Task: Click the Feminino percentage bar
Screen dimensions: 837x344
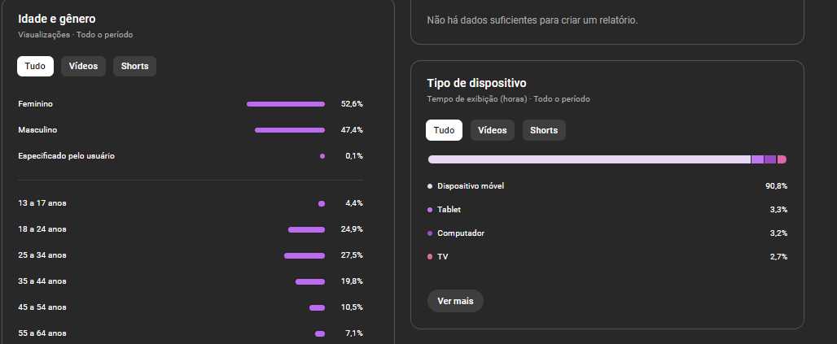Action: [285, 104]
